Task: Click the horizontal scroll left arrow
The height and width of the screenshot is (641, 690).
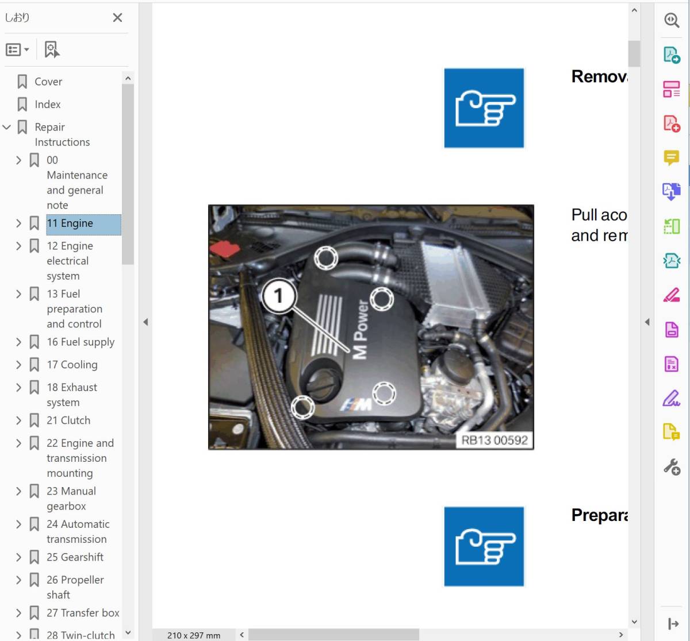Action: pyautogui.click(x=242, y=635)
